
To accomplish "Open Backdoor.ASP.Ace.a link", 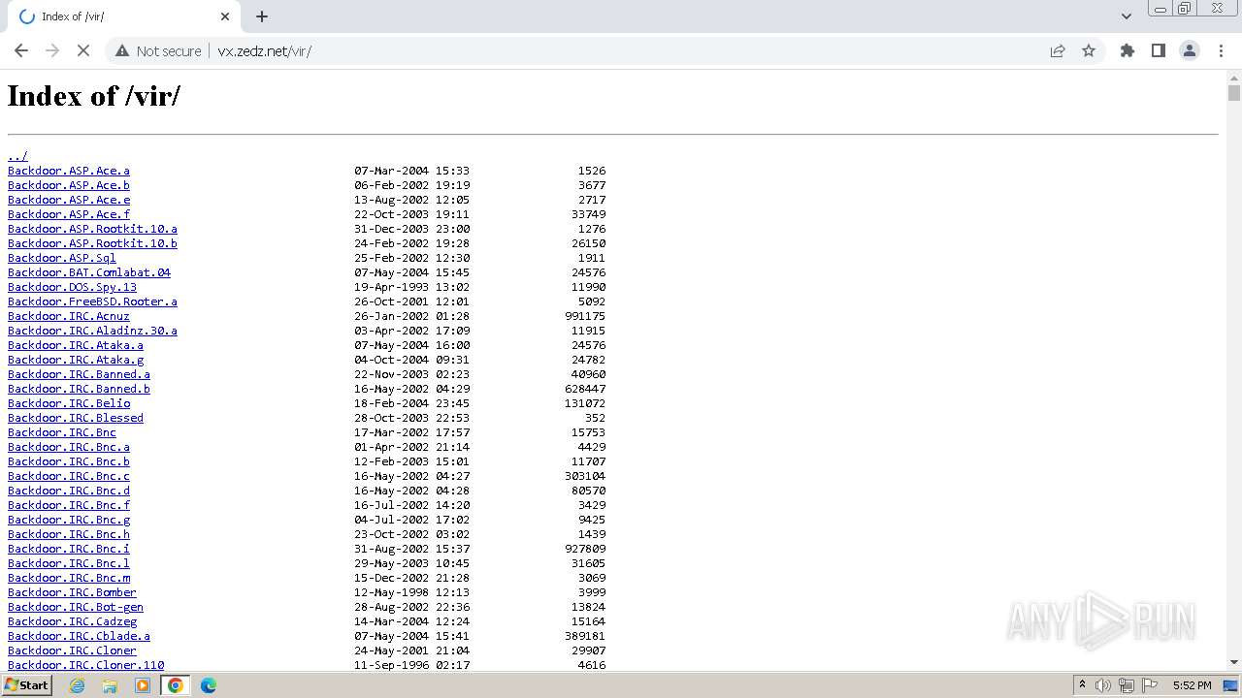I will coord(69,171).
